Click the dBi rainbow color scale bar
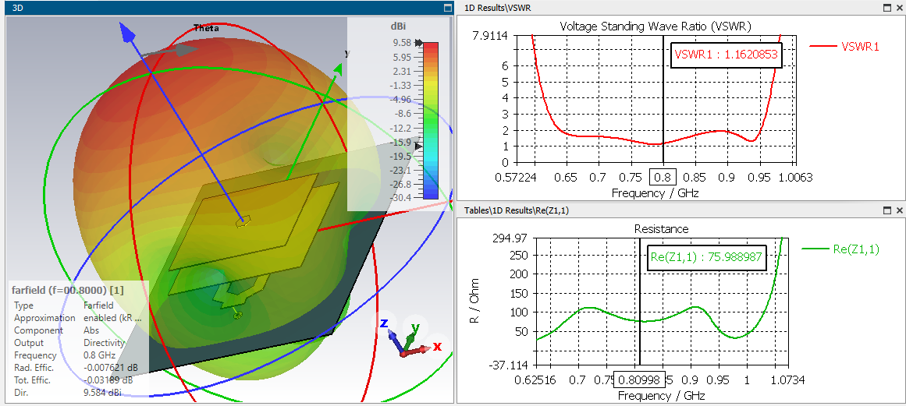 click(431, 121)
